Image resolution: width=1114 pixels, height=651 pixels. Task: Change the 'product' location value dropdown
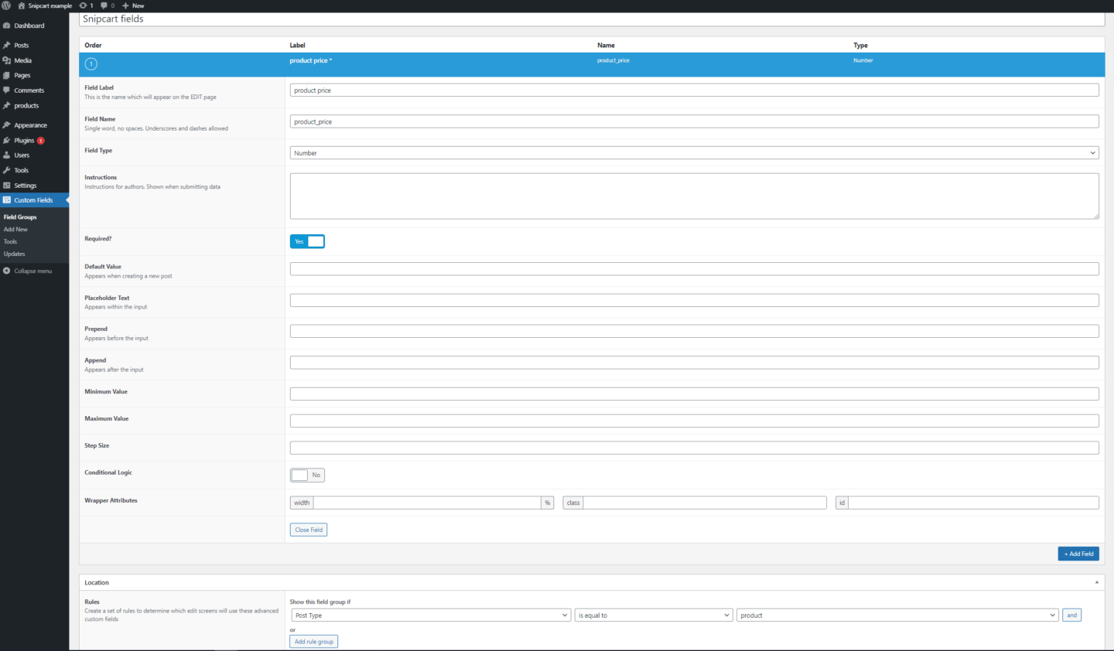point(896,615)
